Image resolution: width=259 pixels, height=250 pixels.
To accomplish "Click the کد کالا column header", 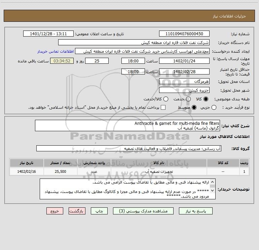I will [x=223, y=163].
